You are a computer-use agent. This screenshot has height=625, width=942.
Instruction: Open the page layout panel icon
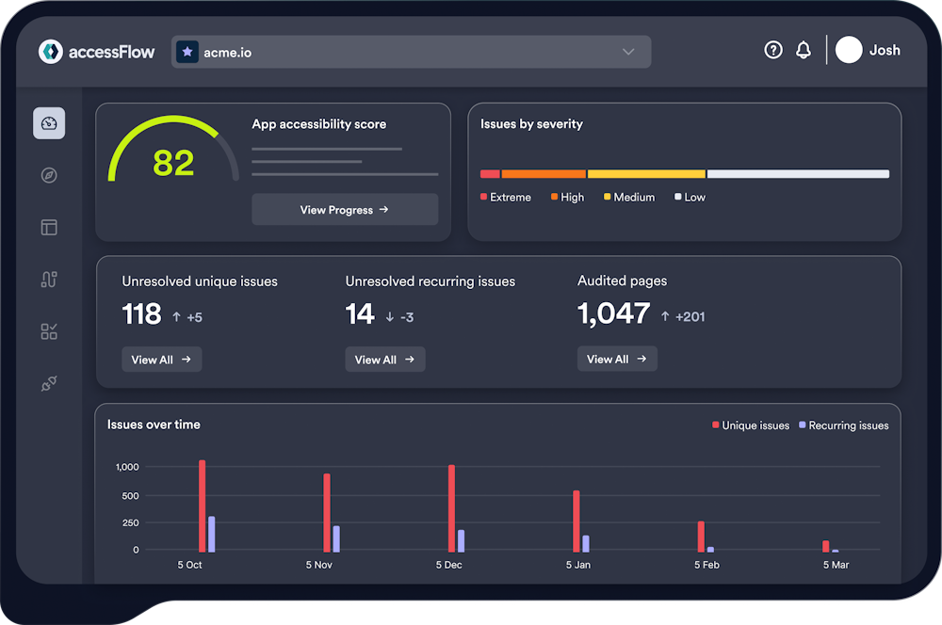pyautogui.click(x=49, y=227)
